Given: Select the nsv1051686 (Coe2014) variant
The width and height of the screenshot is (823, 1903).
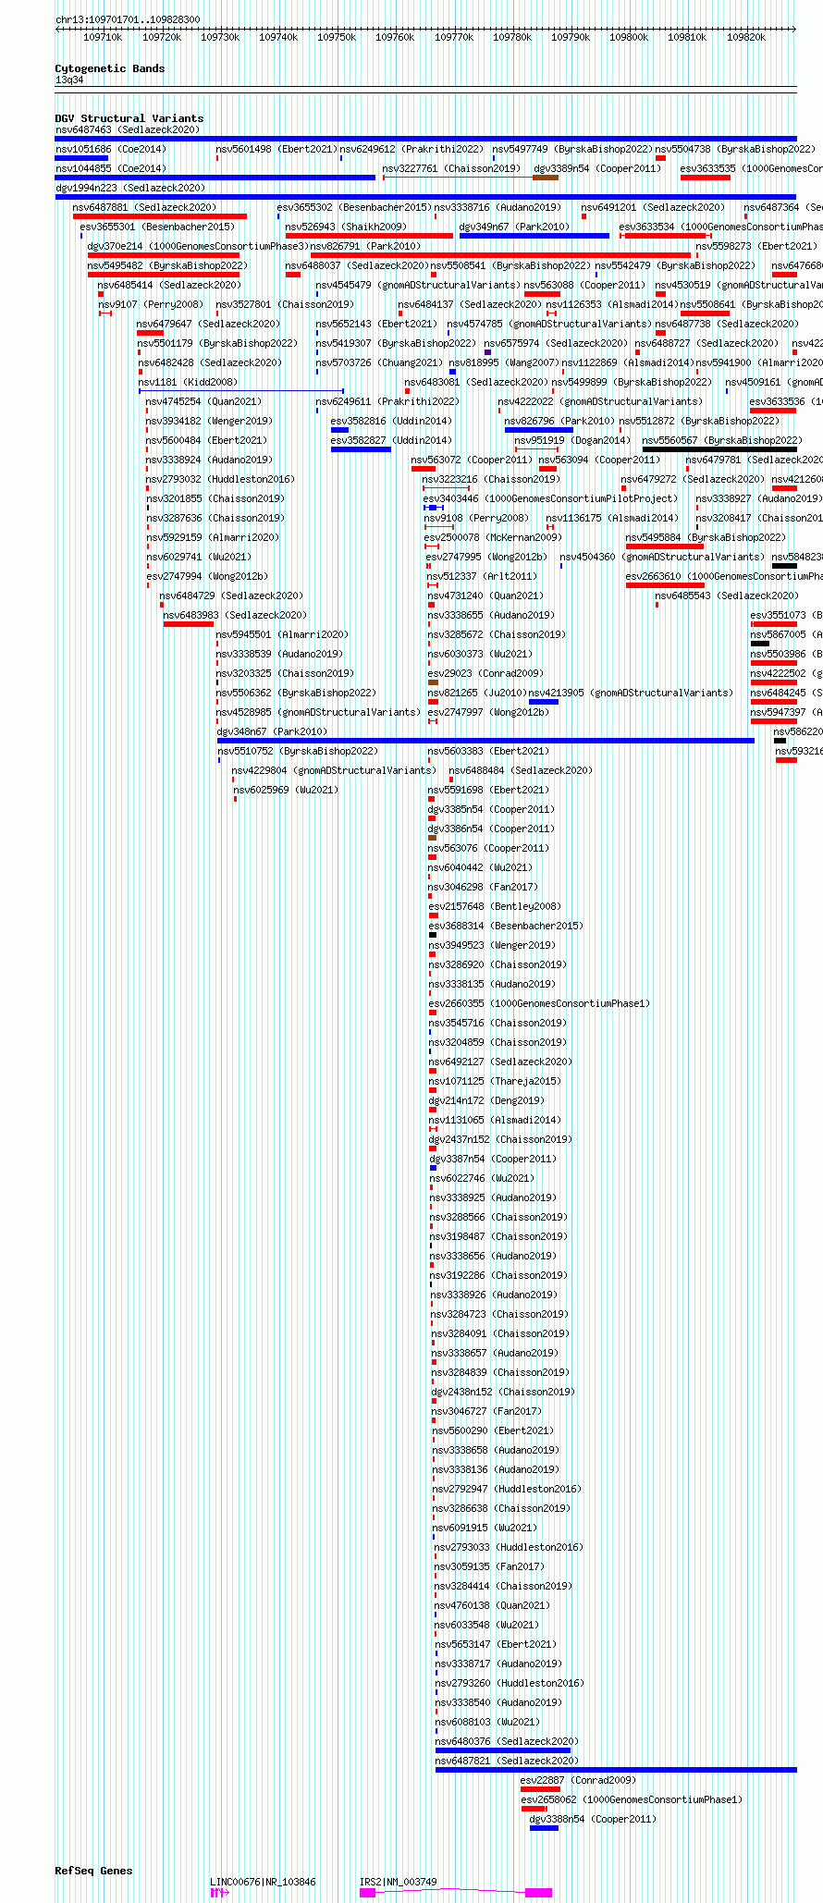Looking at the screenshot, I should [x=110, y=149].
